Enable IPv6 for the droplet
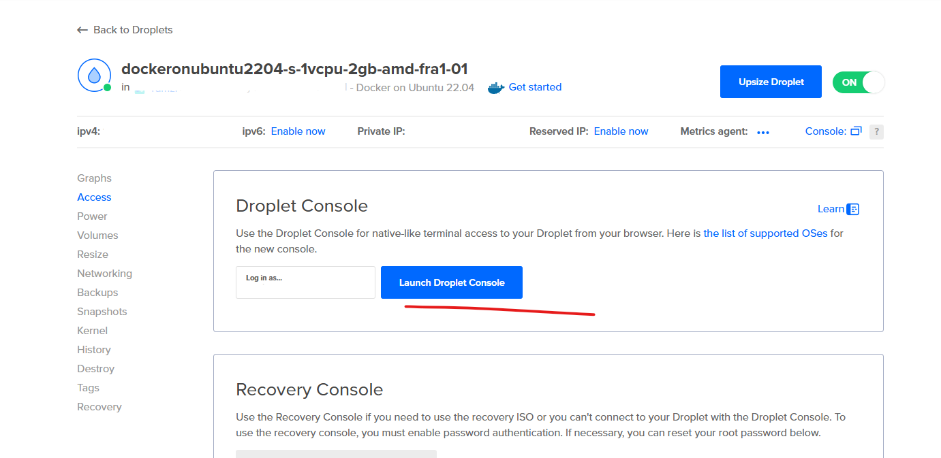 click(x=298, y=131)
